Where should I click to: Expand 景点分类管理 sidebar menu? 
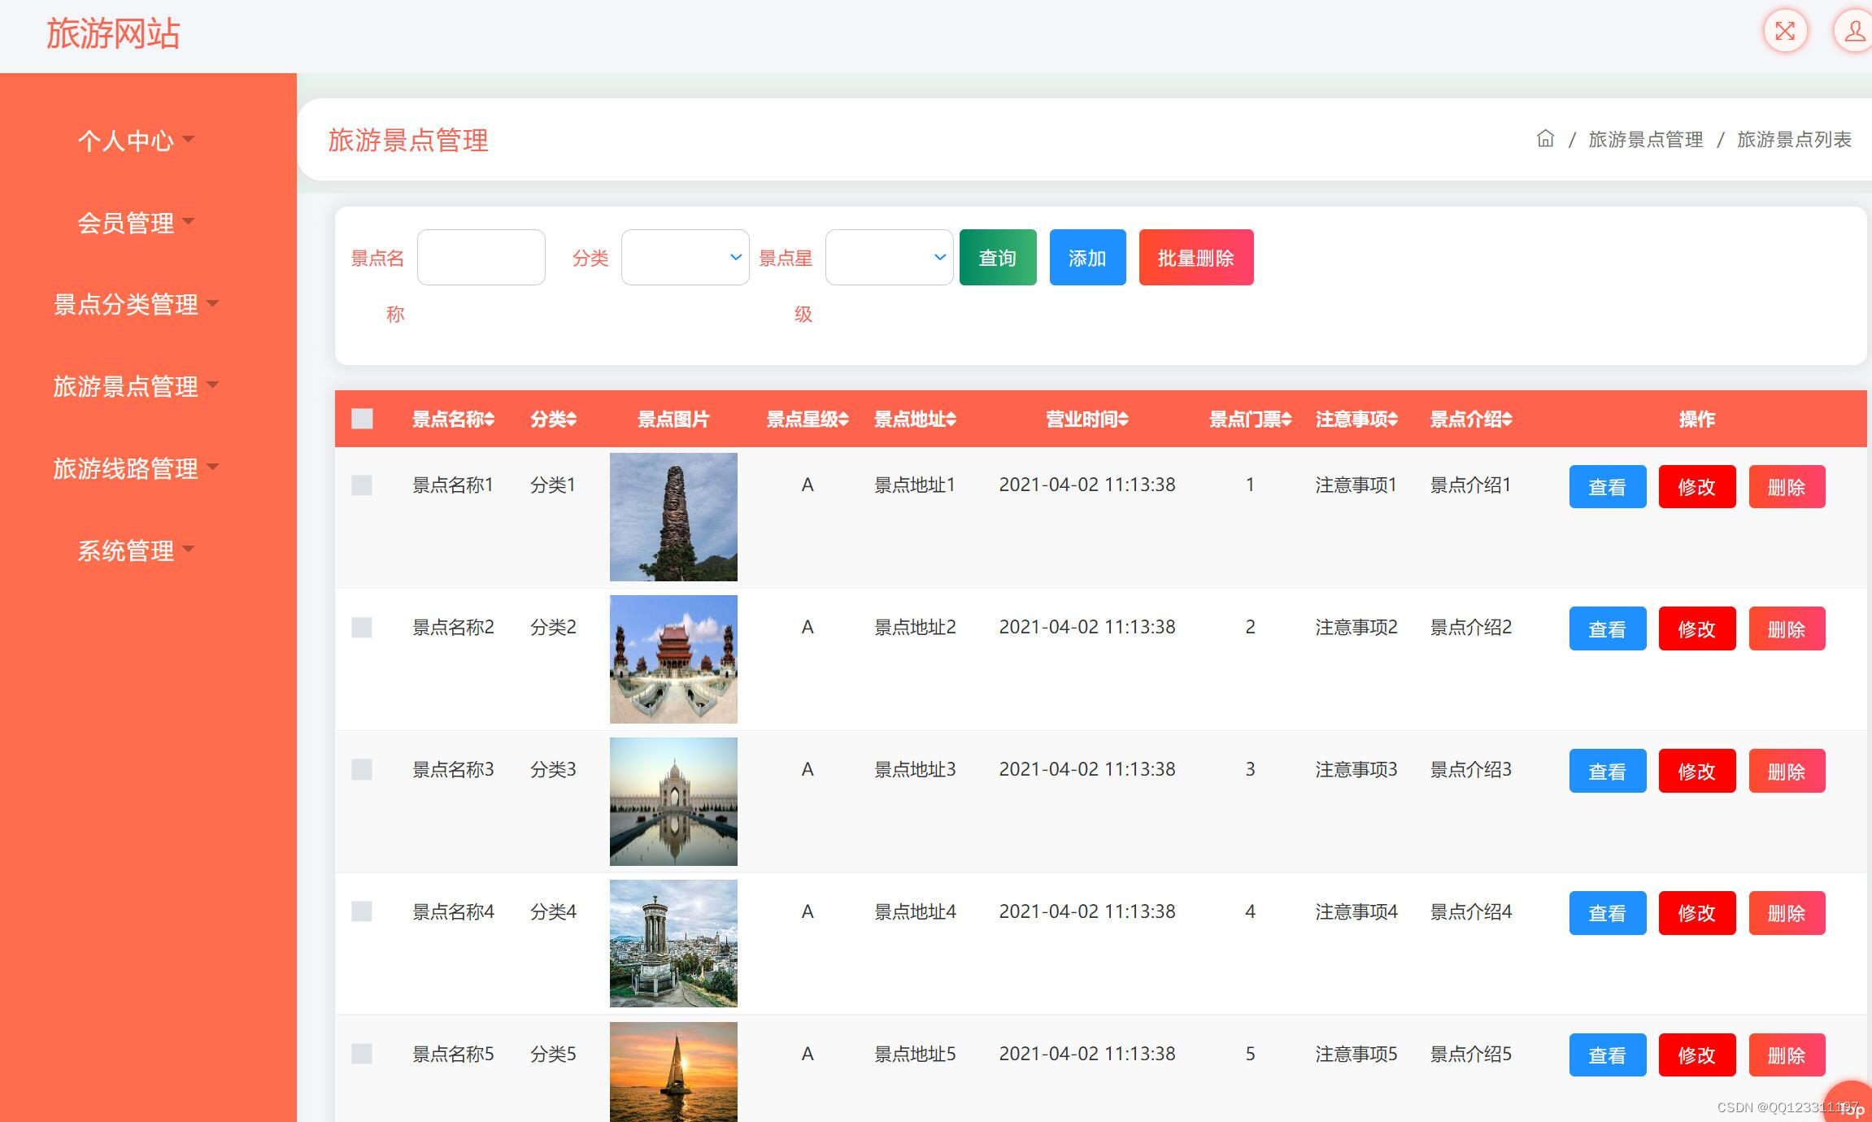pyautogui.click(x=136, y=304)
